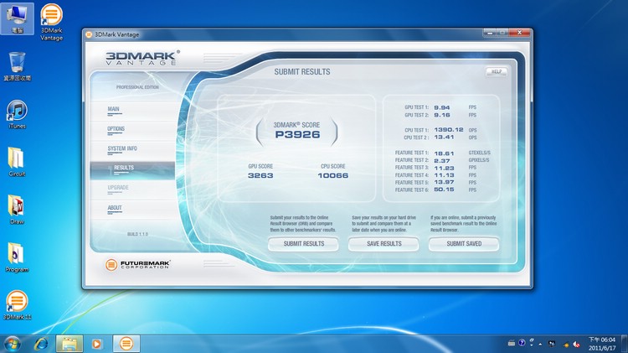Go to the Main section
Screen dimensions: 628x353
pos(113,109)
